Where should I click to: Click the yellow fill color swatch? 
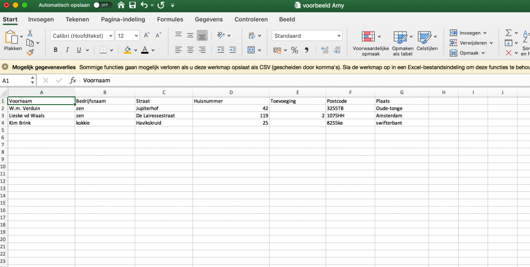127,50
